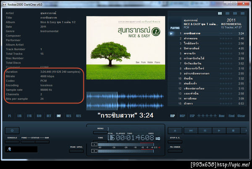Click the black search input box
This screenshot has height=169, width=252.
coord(21,149)
